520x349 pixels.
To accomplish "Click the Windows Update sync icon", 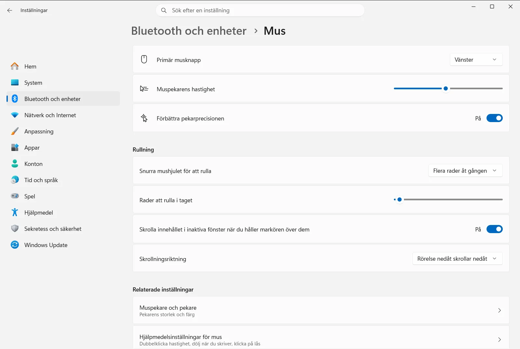I will pyautogui.click(x=15, y=245).
